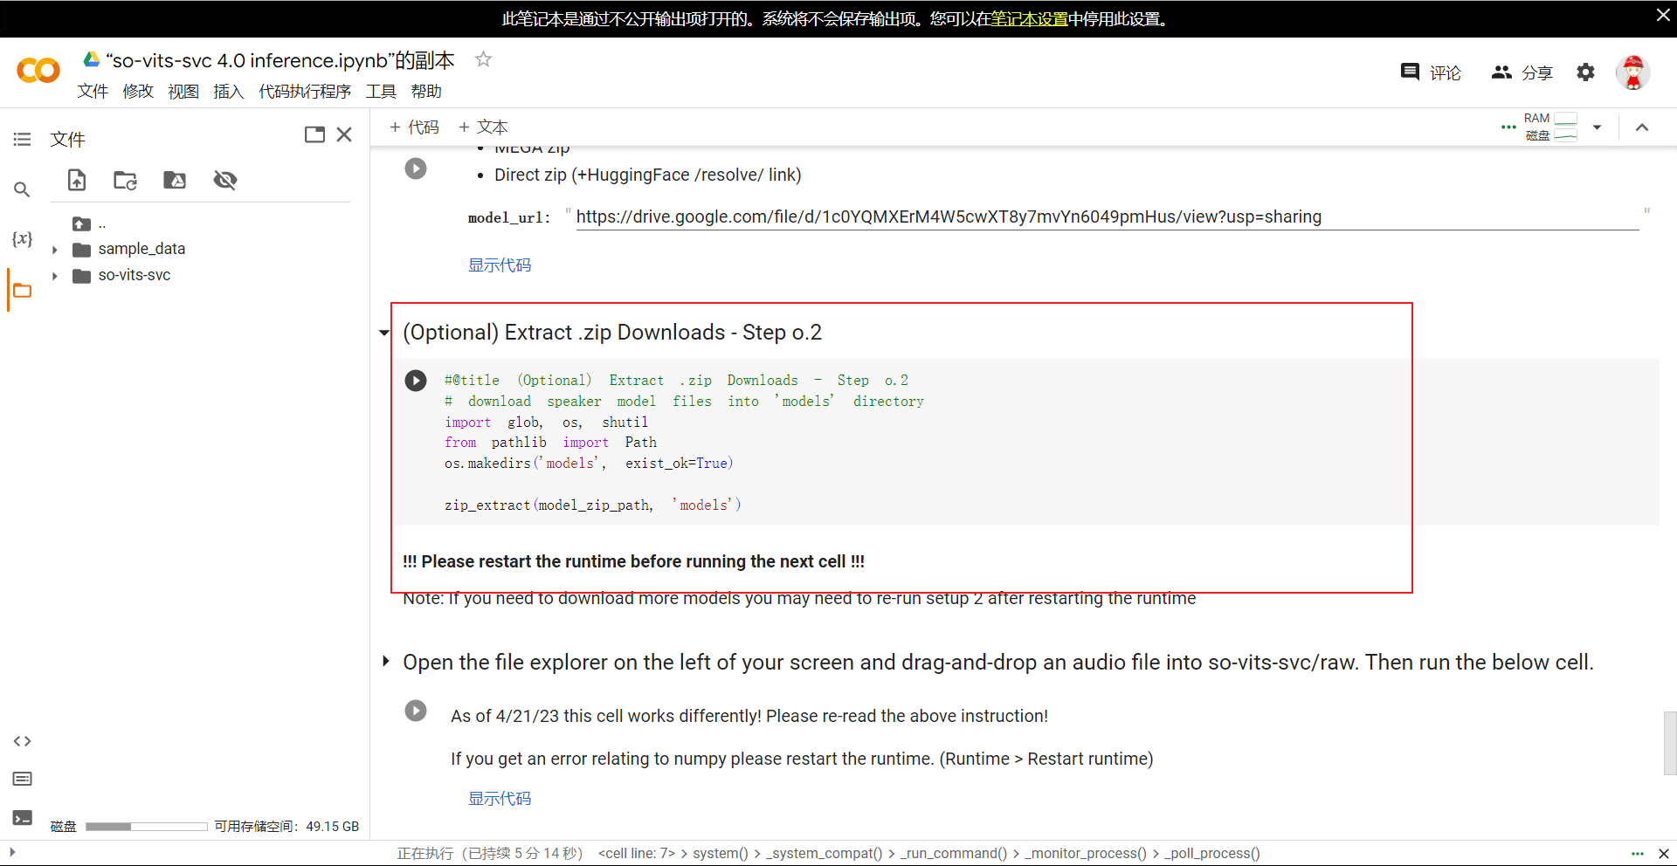The image size is (1677, 866).
Task: Click the model_url input field
Action: tap(1106, 217)
